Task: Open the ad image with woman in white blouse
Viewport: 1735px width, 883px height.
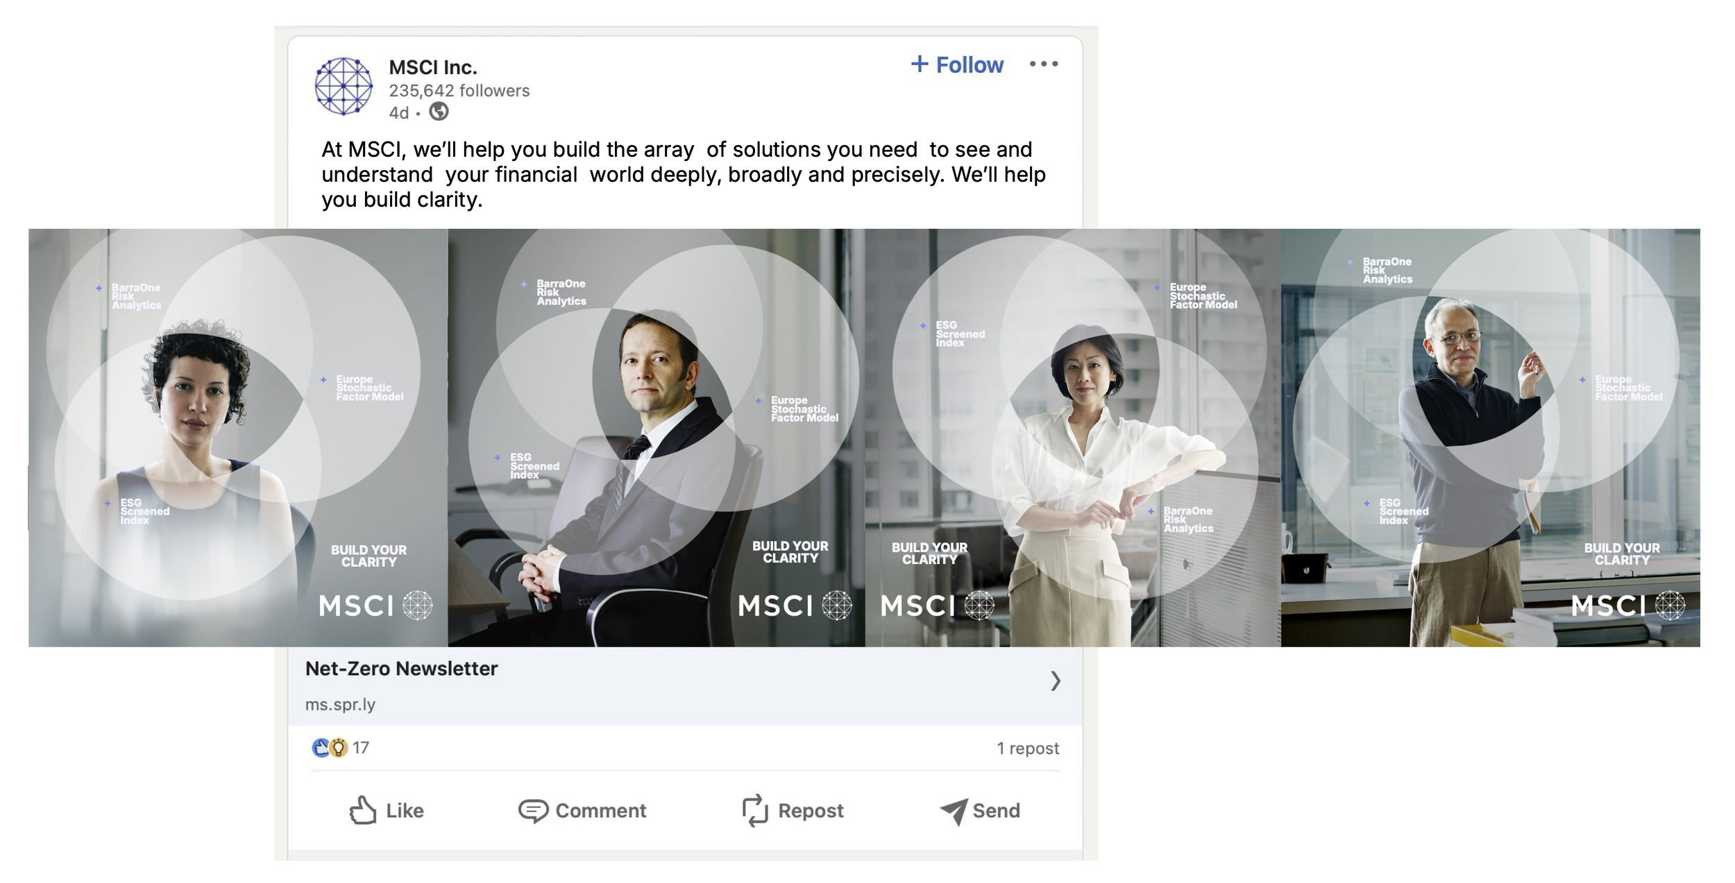Action: (x=1073, y=438)
